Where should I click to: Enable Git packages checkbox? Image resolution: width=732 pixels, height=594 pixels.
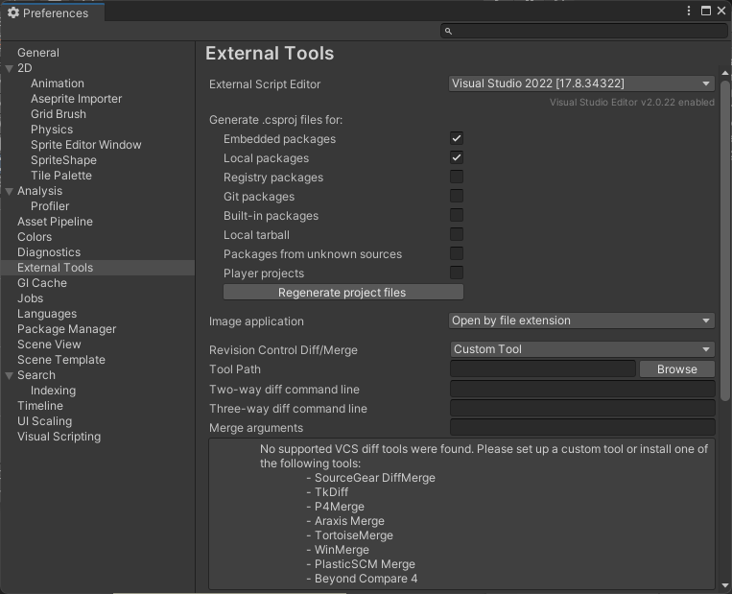pyautogui.click(x=457, y=196)
